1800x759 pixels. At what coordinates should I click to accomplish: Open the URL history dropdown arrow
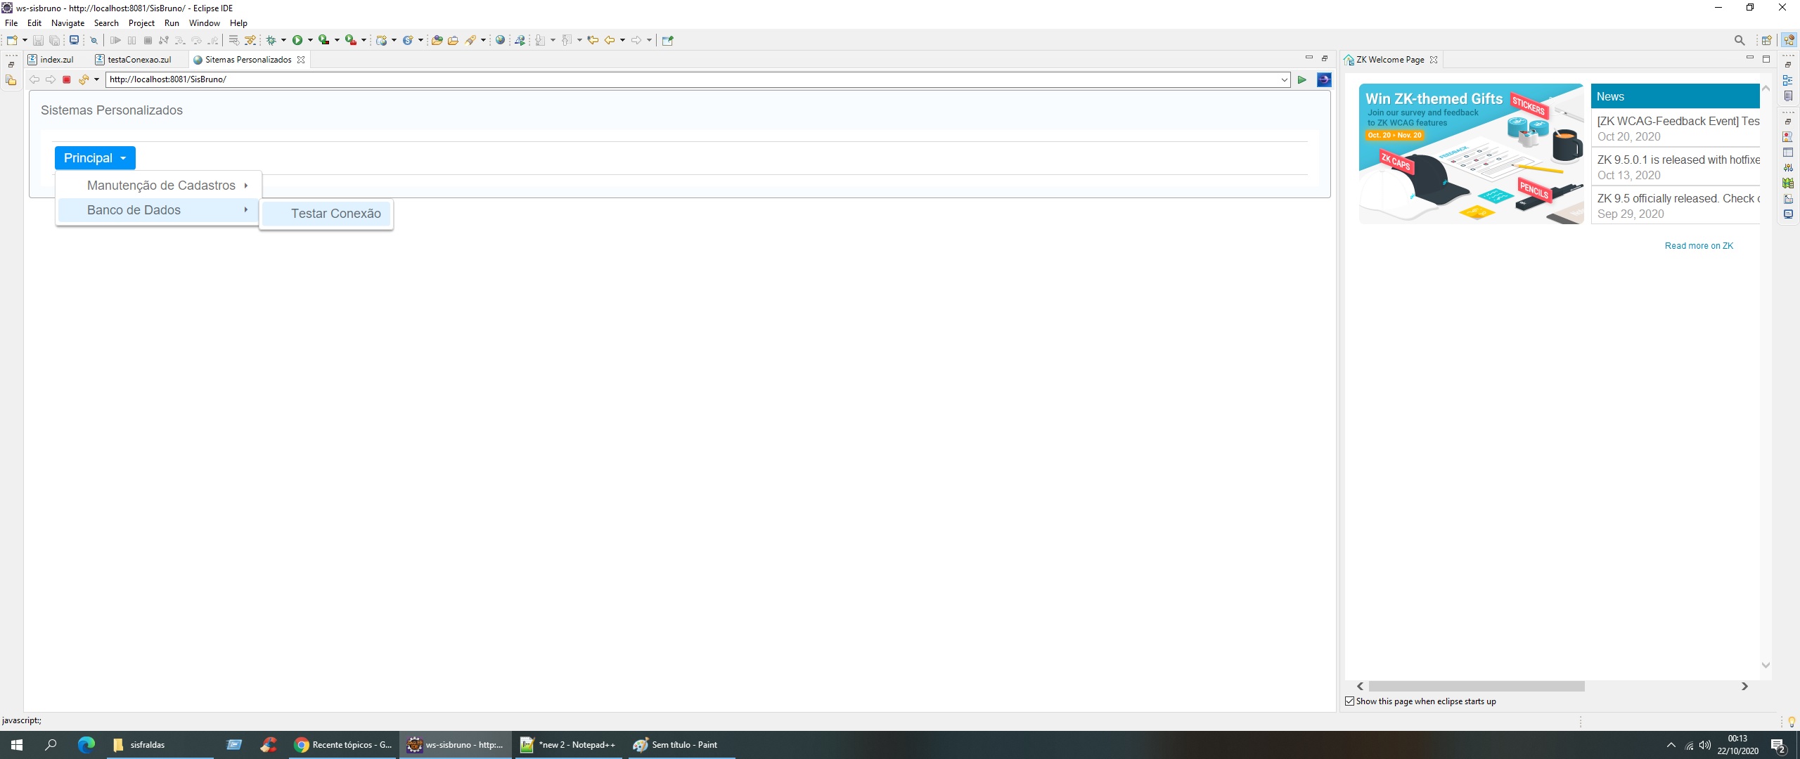(x=1284, y=79)
